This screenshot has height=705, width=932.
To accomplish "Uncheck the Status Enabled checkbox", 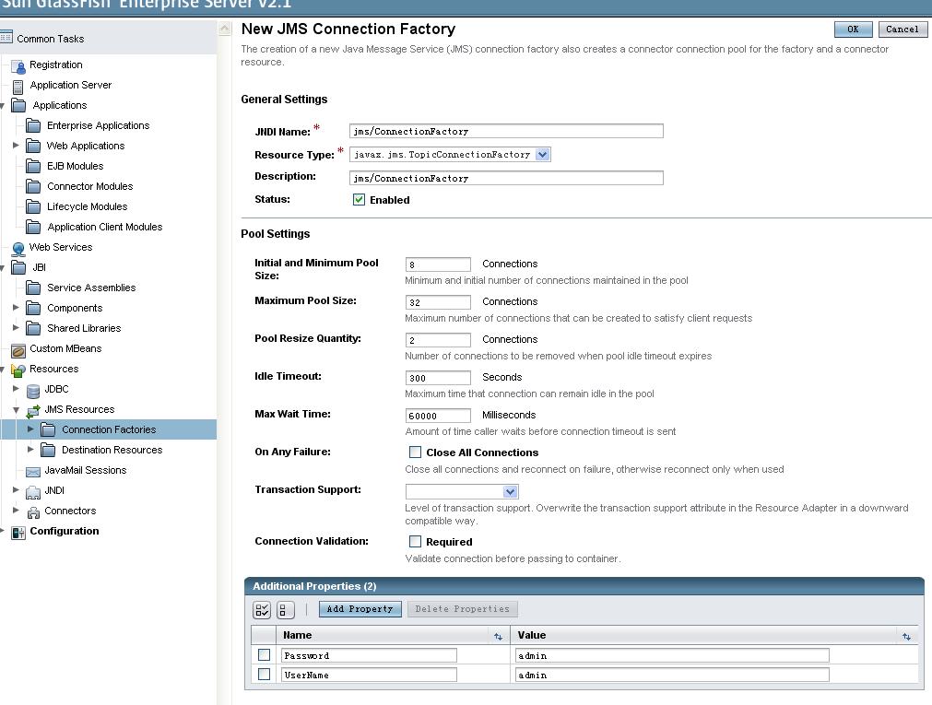I will [359, 200].
